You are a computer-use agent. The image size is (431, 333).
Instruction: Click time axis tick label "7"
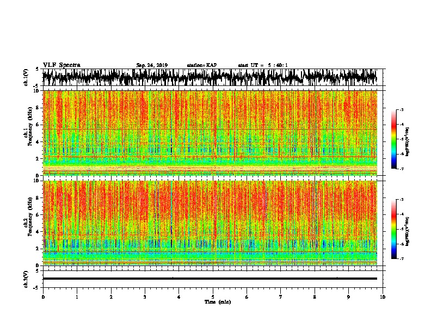281,297
